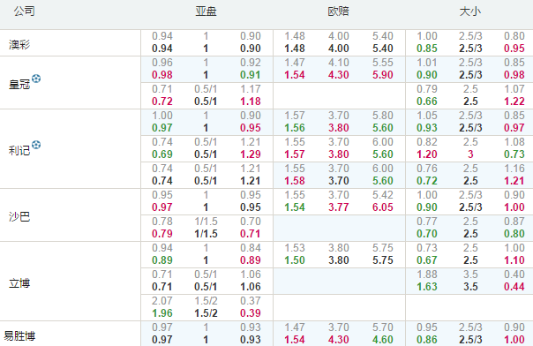This screenshot has height=346, width=533.
Task: Click the red 1.29 value in 利记 row
Action: (251, 154)
